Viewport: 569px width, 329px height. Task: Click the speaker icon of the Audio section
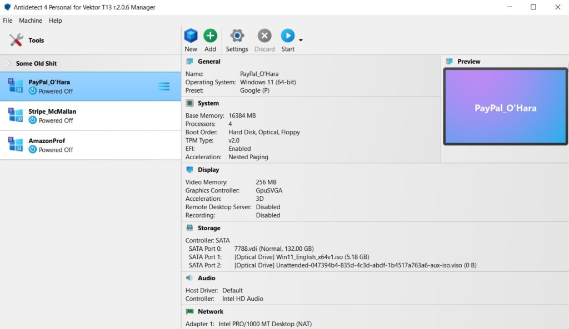pos(190,278)
